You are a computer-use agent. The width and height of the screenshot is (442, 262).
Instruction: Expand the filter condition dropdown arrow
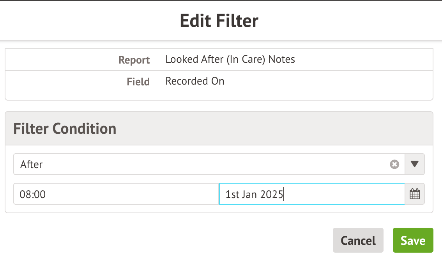415,165
